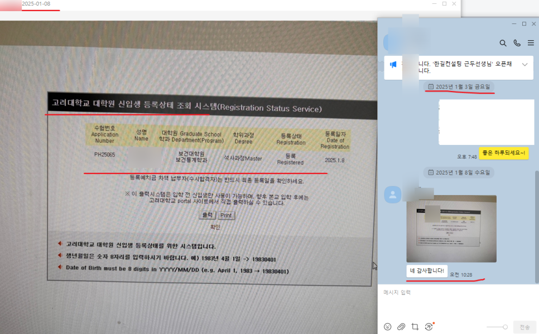
Task: Click the 'Registration Status Service' title bar text
Action: pos(269,108)
